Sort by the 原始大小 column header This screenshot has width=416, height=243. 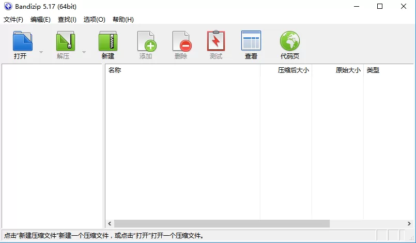click(x=338, y=70)
